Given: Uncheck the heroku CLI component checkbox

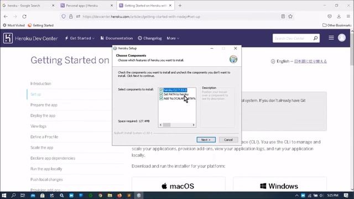Looking at the screenshot, I should [x=161, y=90].
